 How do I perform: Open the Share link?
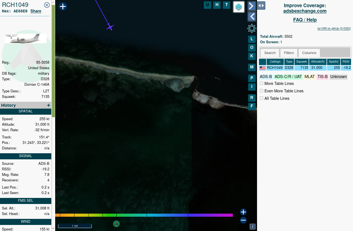click(36, 11)
